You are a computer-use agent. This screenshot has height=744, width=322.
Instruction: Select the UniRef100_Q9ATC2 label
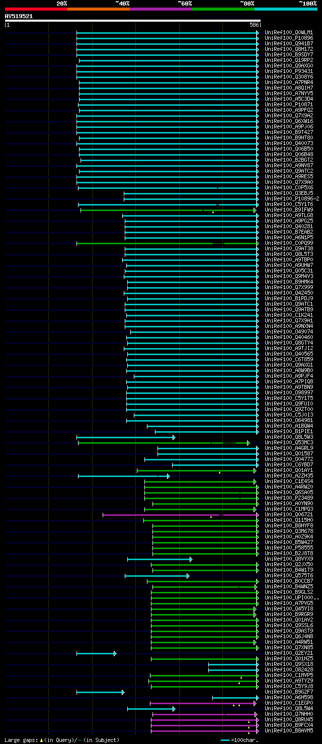coord(289,171)
